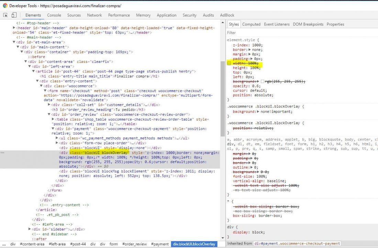Open color picker for rgb(255, 255, 255) swatch
The image size is (378, 248).
(262, 81)
